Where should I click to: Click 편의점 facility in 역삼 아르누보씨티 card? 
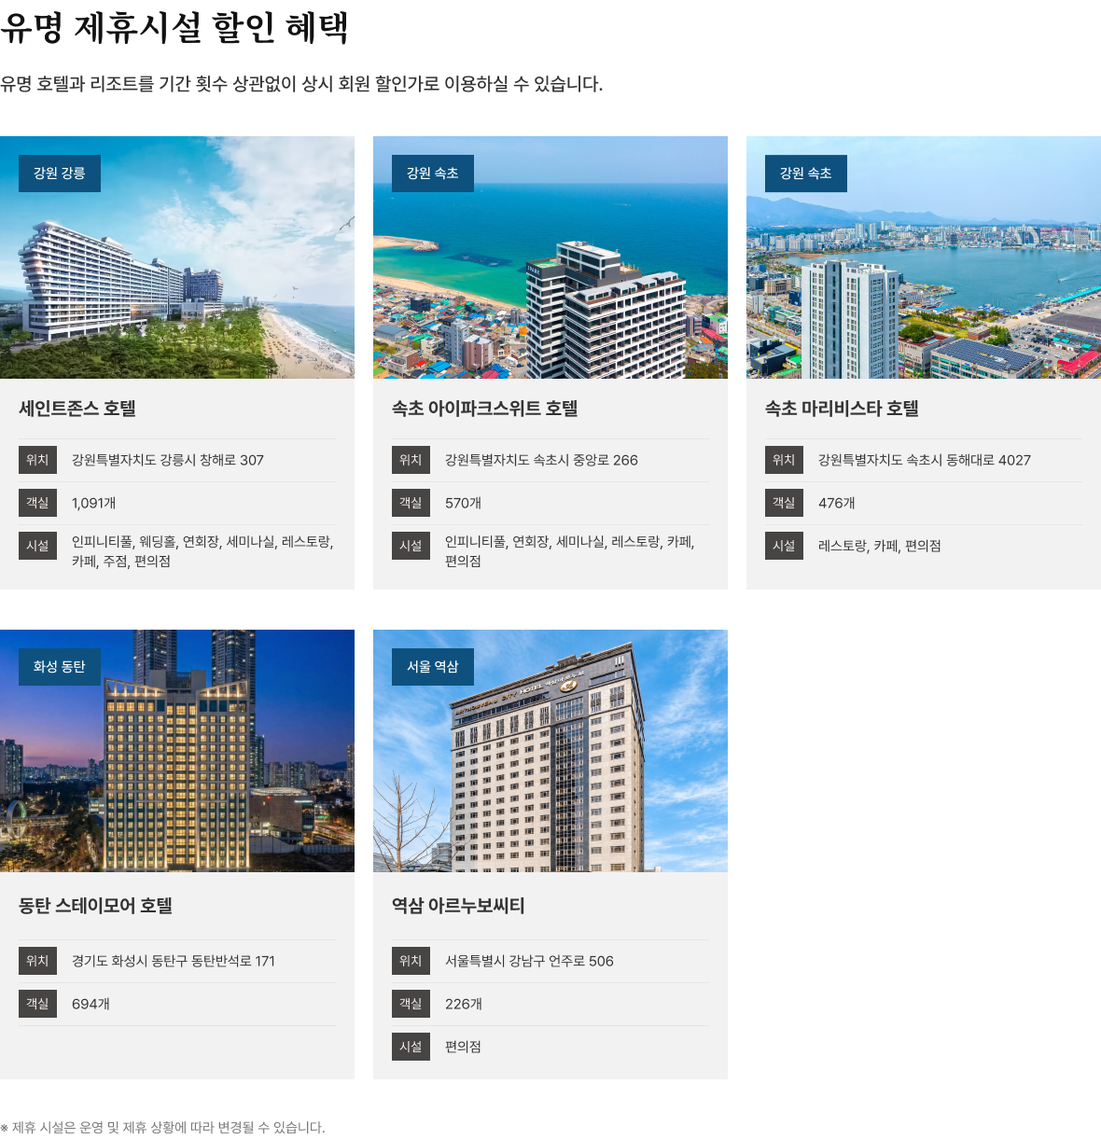pyautogui.click(x=464, y=1047)
